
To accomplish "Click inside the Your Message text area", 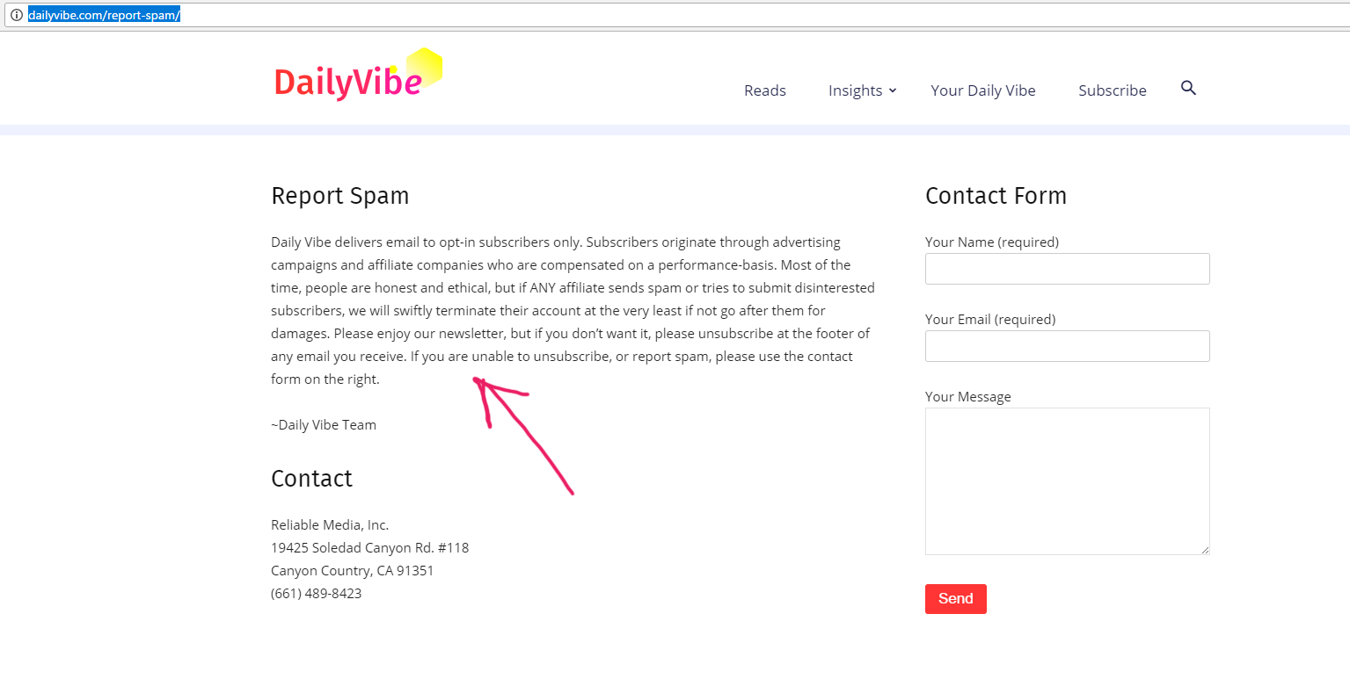I will click(1068, 481).
